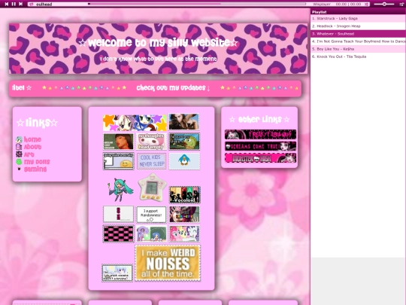
Task: Click 'Cool Kids Never Sleep' stamp
Action: click(151, 161)
